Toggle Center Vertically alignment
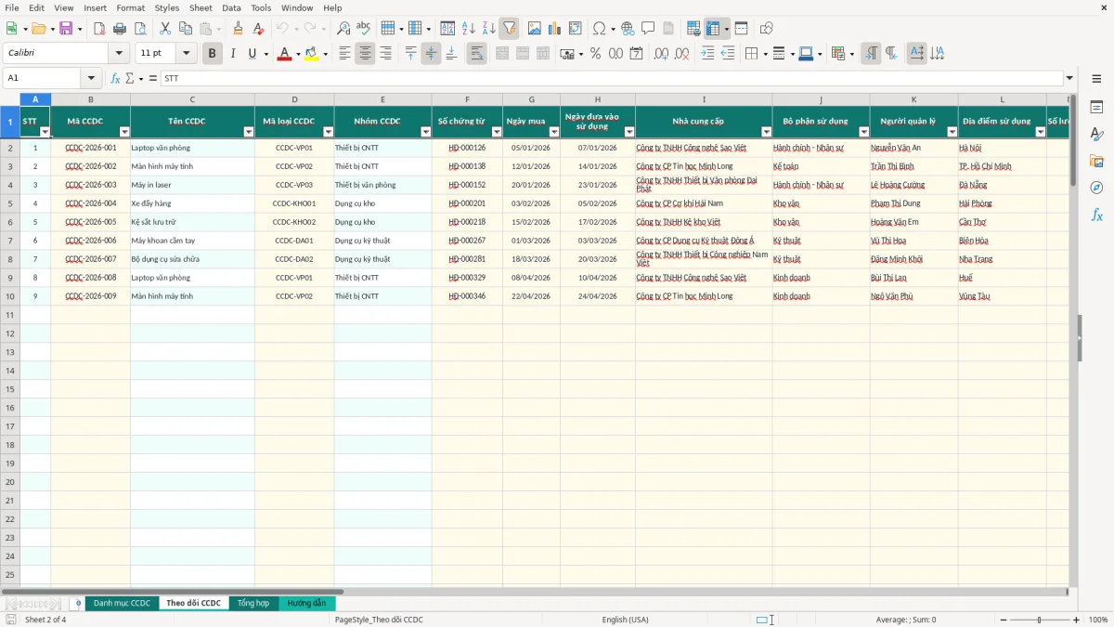Image resolution: width=1114 pixels, height=627 pixels. (431, 54)
